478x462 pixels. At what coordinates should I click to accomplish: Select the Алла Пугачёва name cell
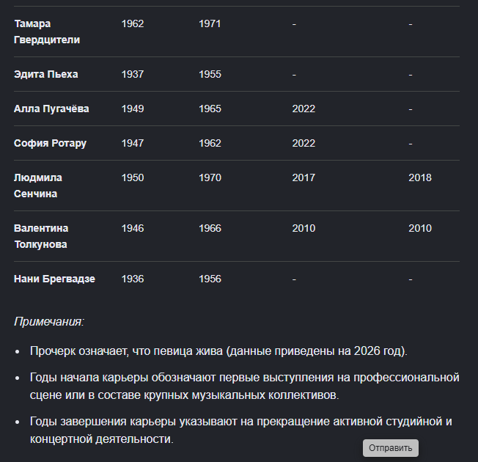(51, 109)
